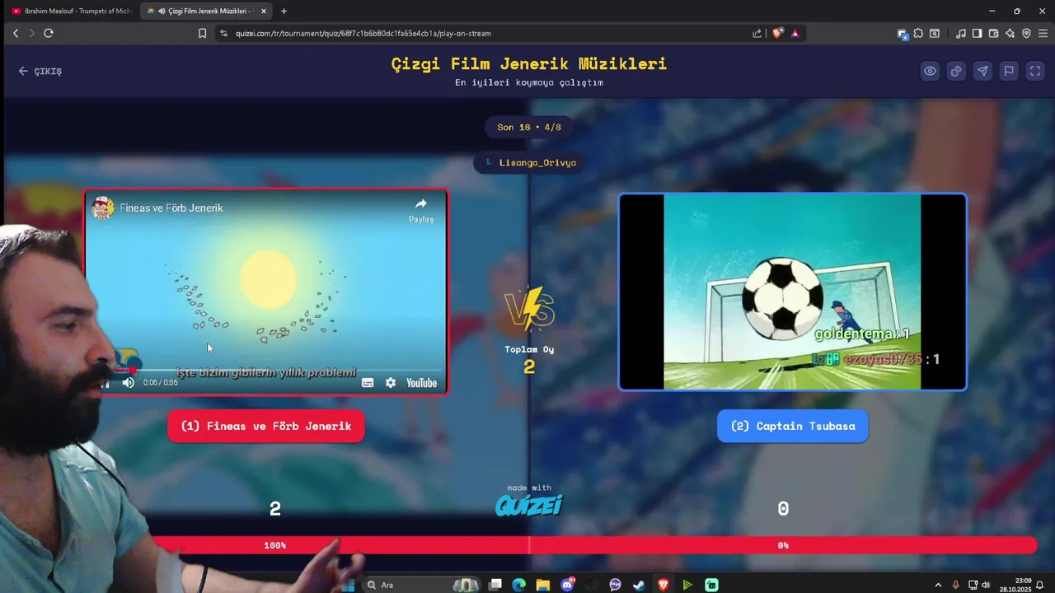Open the browser hamburger menu
This screenshot has height=593, width=1055.
pos(1043,33)
